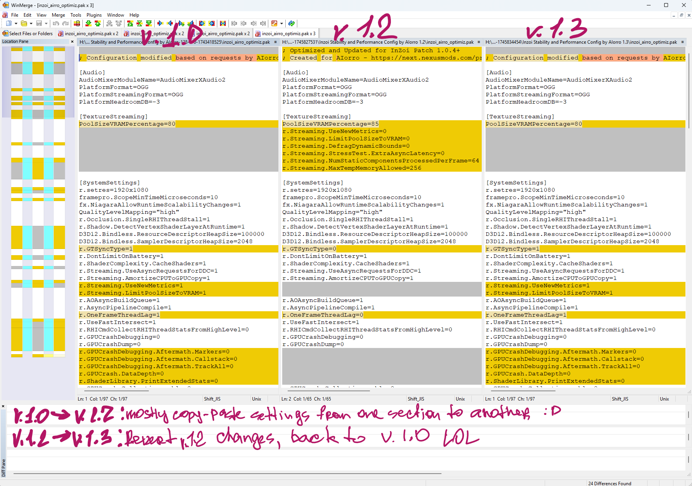Click the line r.GTSyncType=0

(x=309, y=249)
